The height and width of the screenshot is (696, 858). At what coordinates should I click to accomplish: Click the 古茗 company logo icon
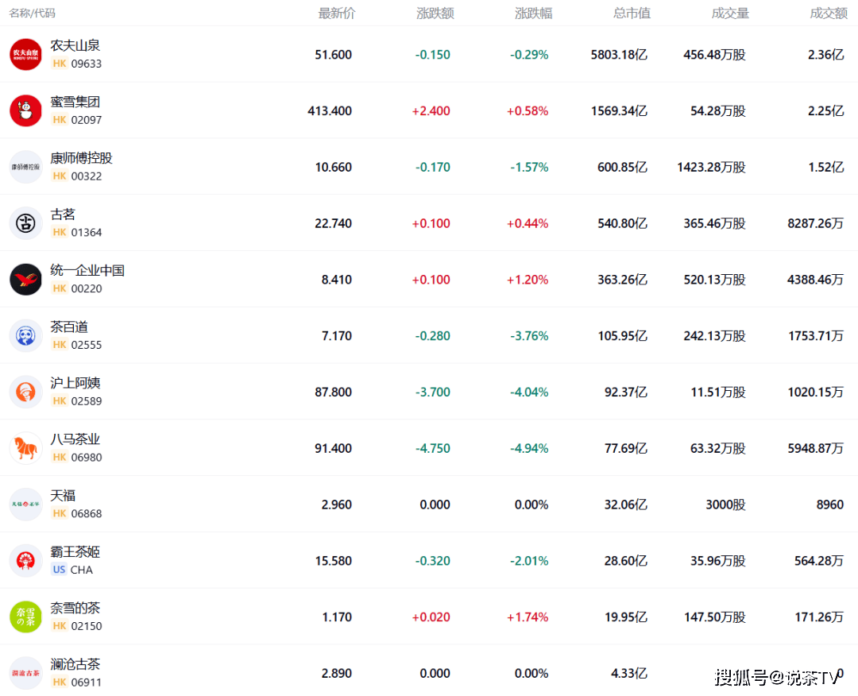coord(25,223)
